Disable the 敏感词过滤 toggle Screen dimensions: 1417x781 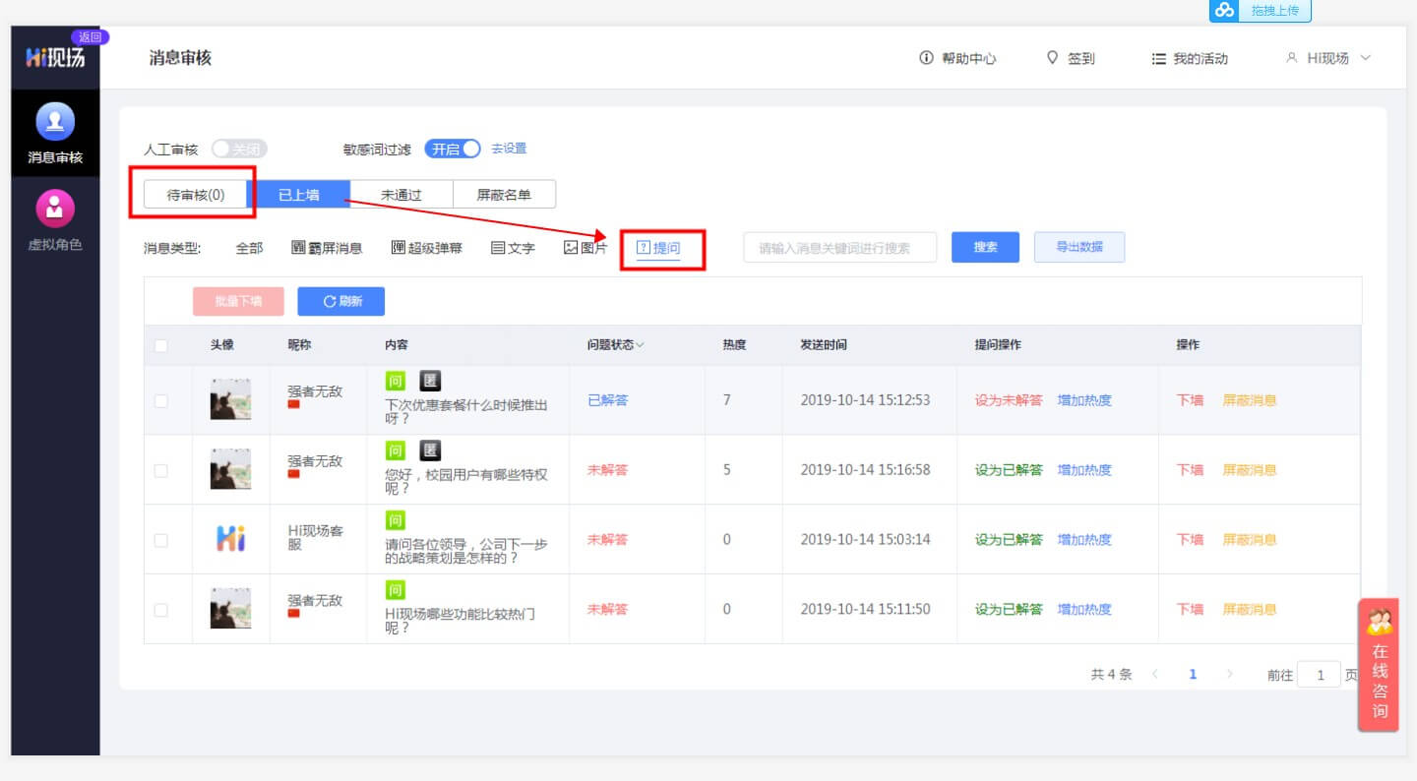tap(452, 148)
